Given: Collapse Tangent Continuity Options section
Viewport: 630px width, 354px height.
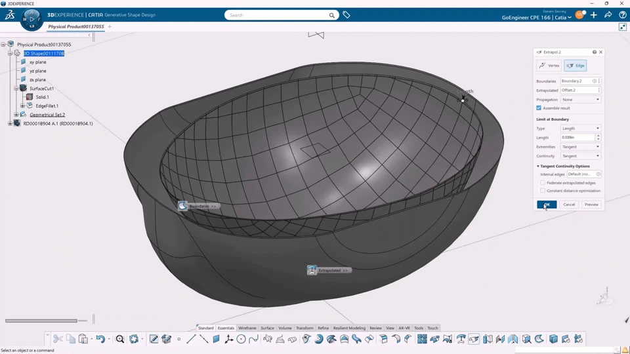Looking at the screenshot, I should [x=538, y=166].
